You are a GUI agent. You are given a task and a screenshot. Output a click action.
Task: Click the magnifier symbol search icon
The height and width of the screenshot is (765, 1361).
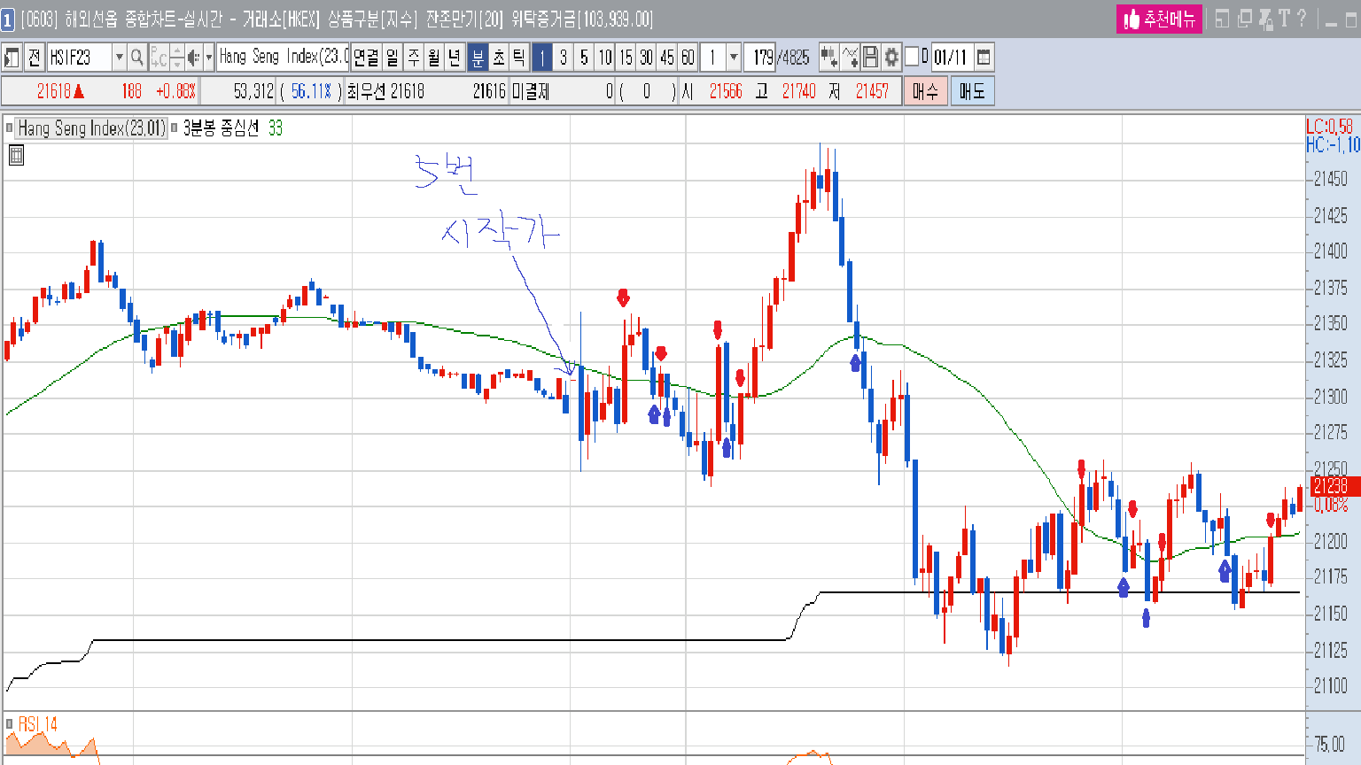[x=136, y=58]
